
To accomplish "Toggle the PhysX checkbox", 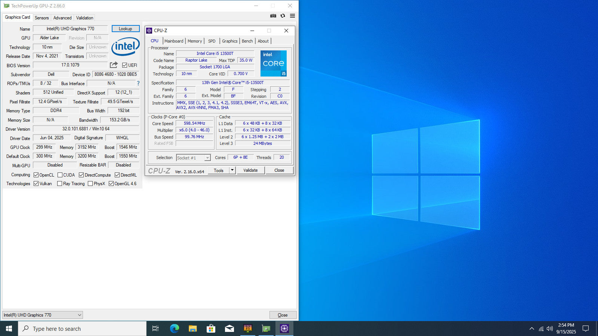I will [x=90, y=183].
